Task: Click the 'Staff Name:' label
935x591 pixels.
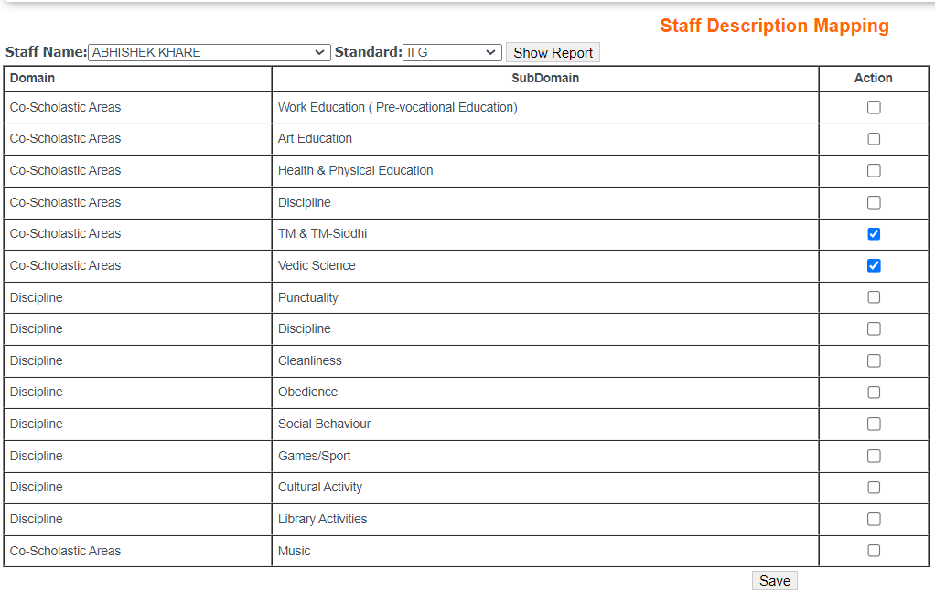Action: (x=46, y=52)
